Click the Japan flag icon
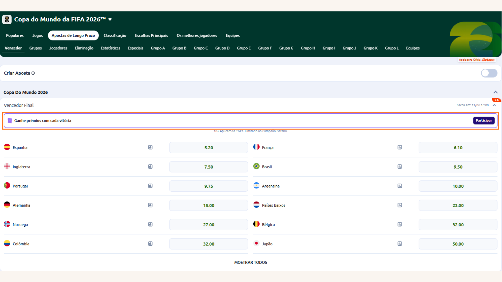This screenshot has width=502, height=282. click(x=256, y=243)
